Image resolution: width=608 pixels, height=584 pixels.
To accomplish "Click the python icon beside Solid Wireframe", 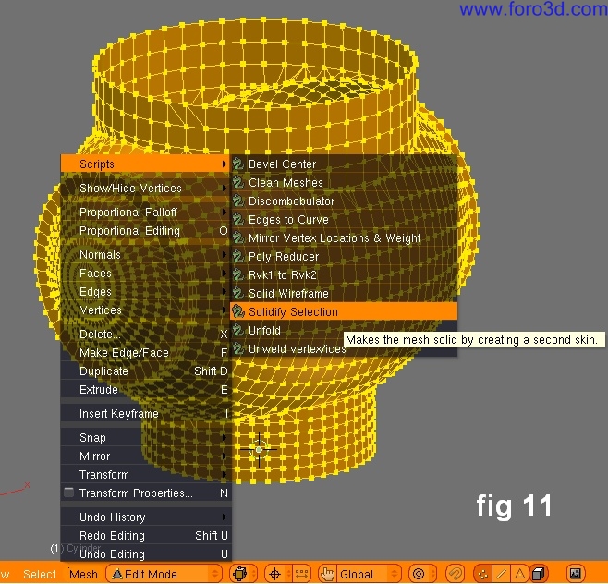I will pos(238,293).
